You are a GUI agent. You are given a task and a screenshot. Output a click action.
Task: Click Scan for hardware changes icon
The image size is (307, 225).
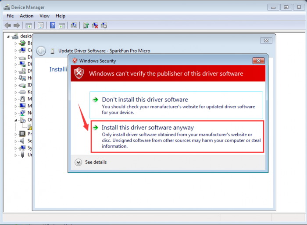(74, 25)
